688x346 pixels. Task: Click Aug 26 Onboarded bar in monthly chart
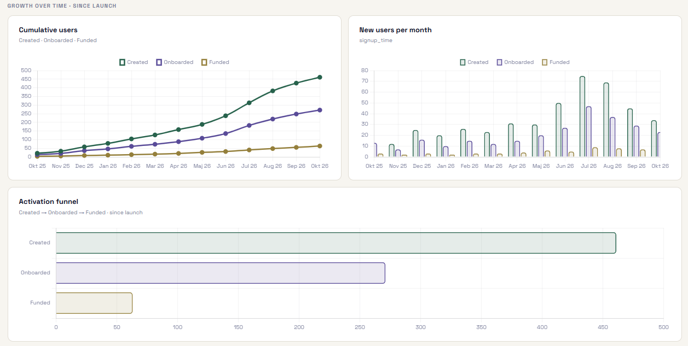(x=612, y=137)
